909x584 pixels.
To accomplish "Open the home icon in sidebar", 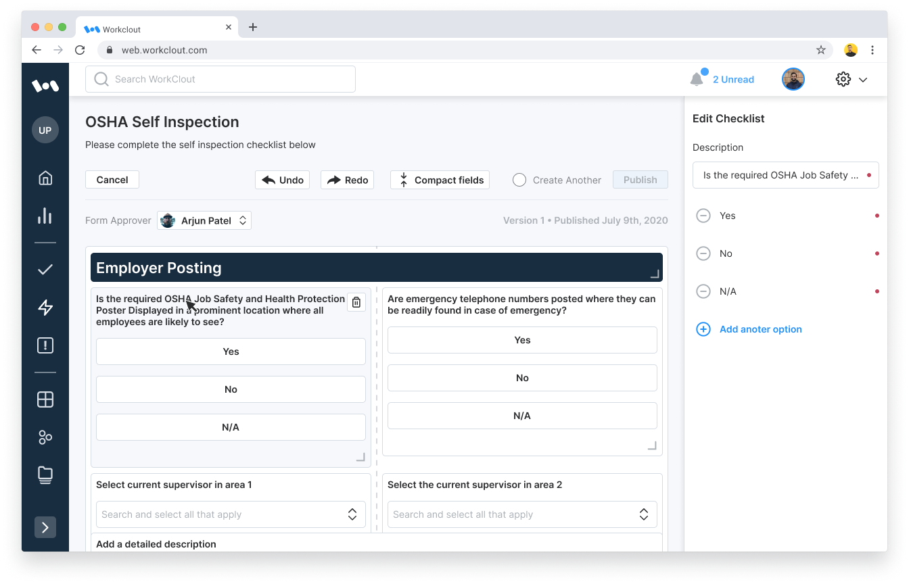I will pyautogui.click(x=45, y=178).
